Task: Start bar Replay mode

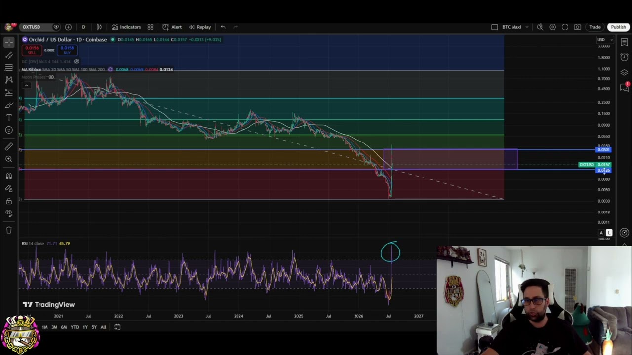Action: point(199,27)
